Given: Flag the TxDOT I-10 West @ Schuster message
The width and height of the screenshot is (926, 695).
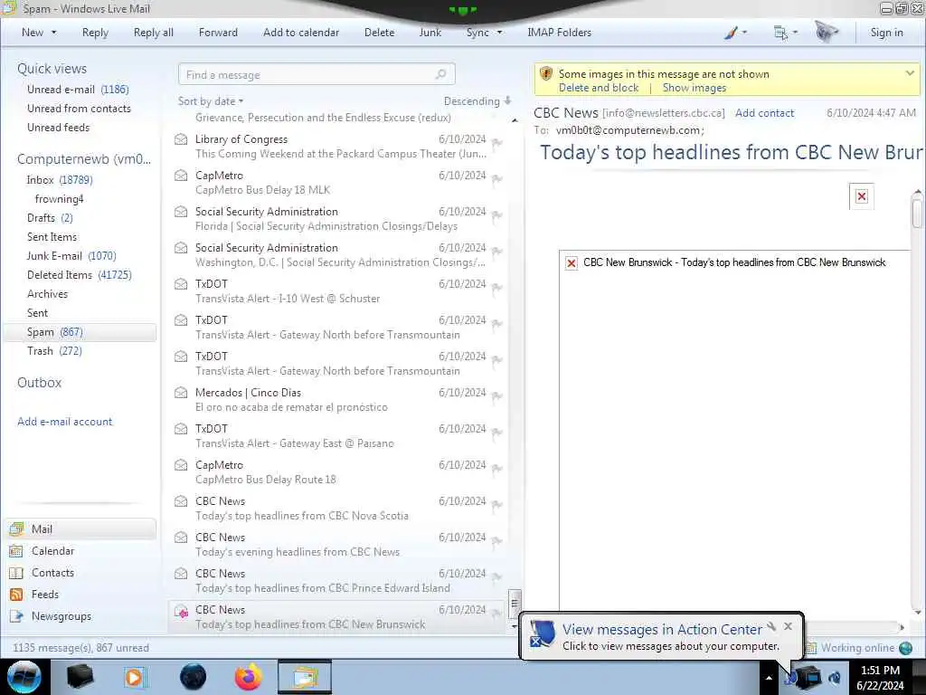Looking at the screenshot, I should (497, 287).
